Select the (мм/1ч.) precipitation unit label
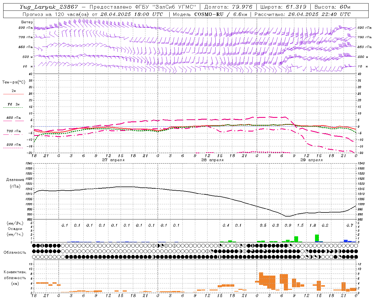The width and height of the screenshot is (373, 298). (x=15, y=234)
